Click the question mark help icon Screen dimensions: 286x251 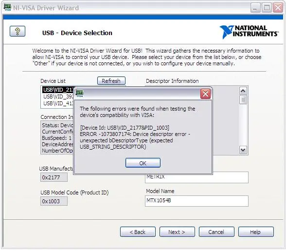point(18,31)
